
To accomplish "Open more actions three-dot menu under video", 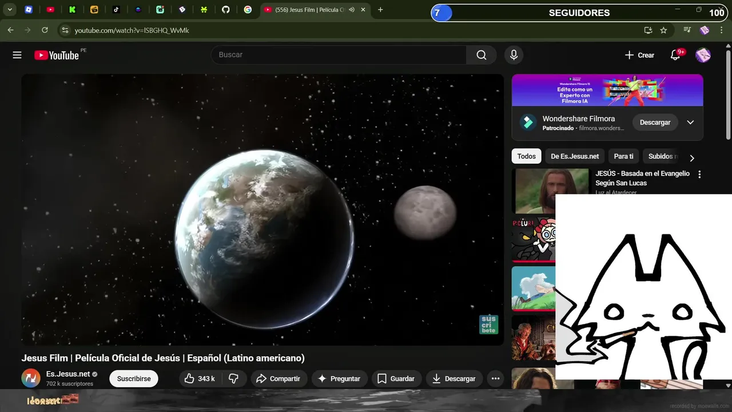I will coord(495,379).
